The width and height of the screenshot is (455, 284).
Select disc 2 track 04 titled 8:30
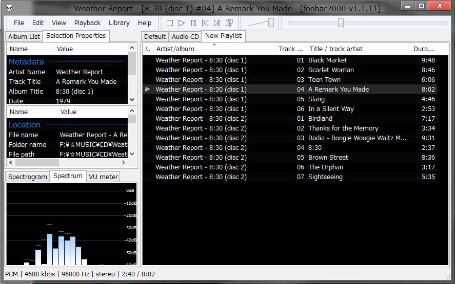click(290, 148)
